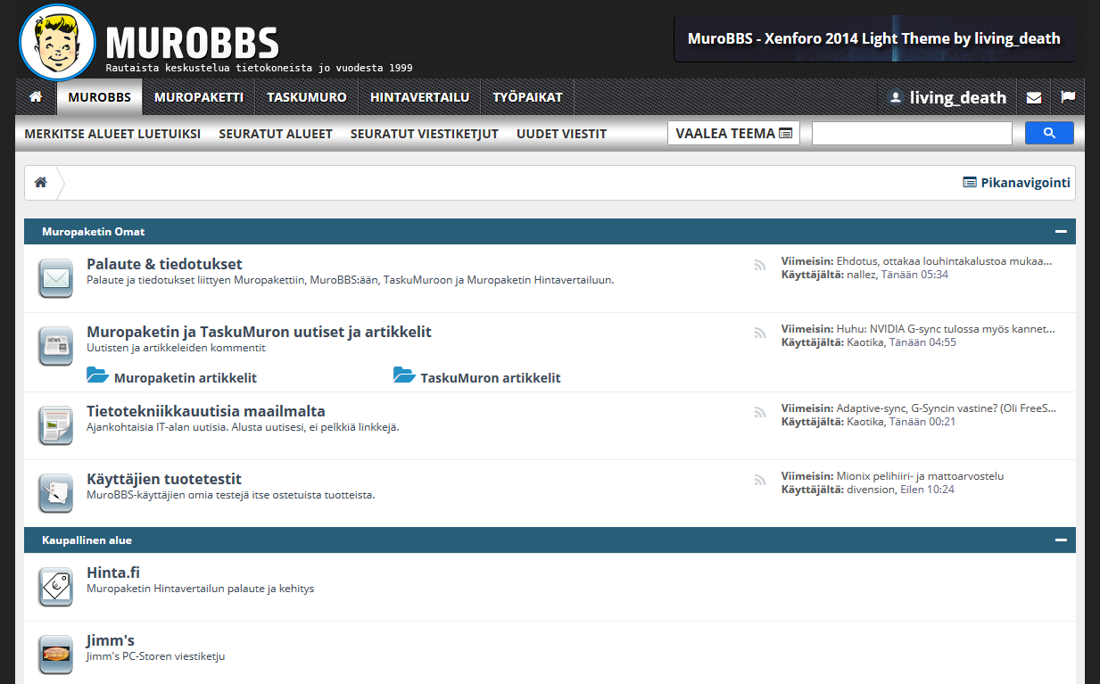Open TYÖPAIKAT tab
Screen dimensions: 1100x684
527,97
